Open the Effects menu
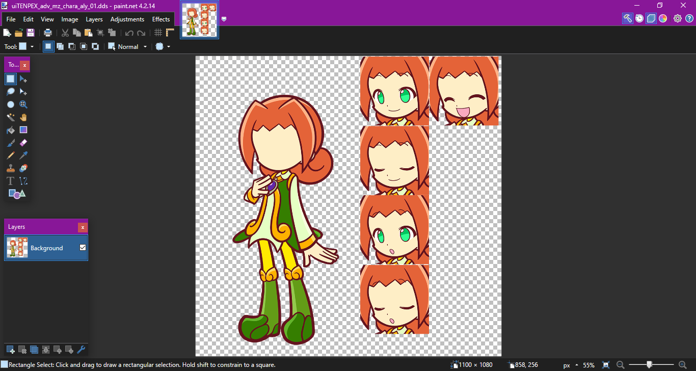The image size is (696, 371). pos(161,19)
